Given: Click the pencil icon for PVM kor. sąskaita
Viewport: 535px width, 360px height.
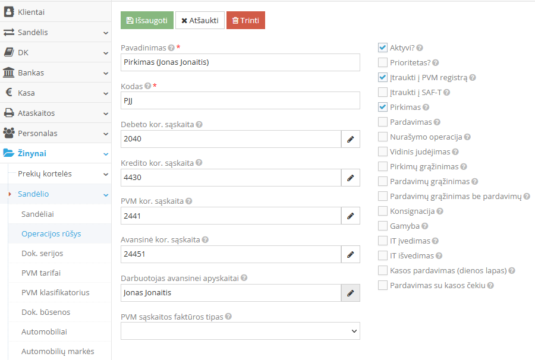Looking at the screenshot, I should [350, 216].
